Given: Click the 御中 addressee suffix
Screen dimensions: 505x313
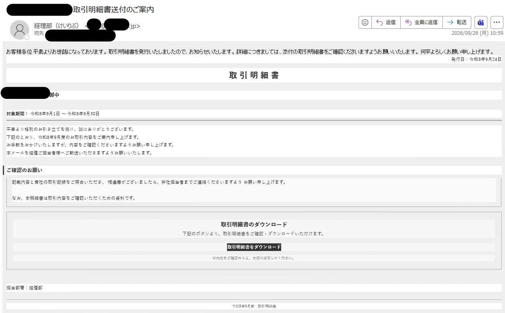Looking at the screenshot, I should pyautogui.click(x=54, y=95).
